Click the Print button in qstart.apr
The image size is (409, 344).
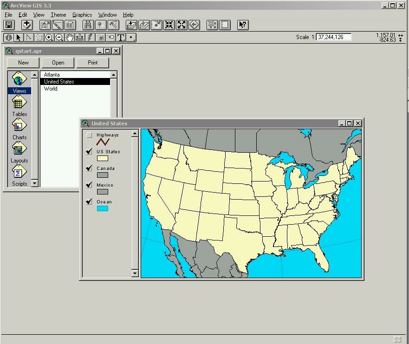coord(92,63)
